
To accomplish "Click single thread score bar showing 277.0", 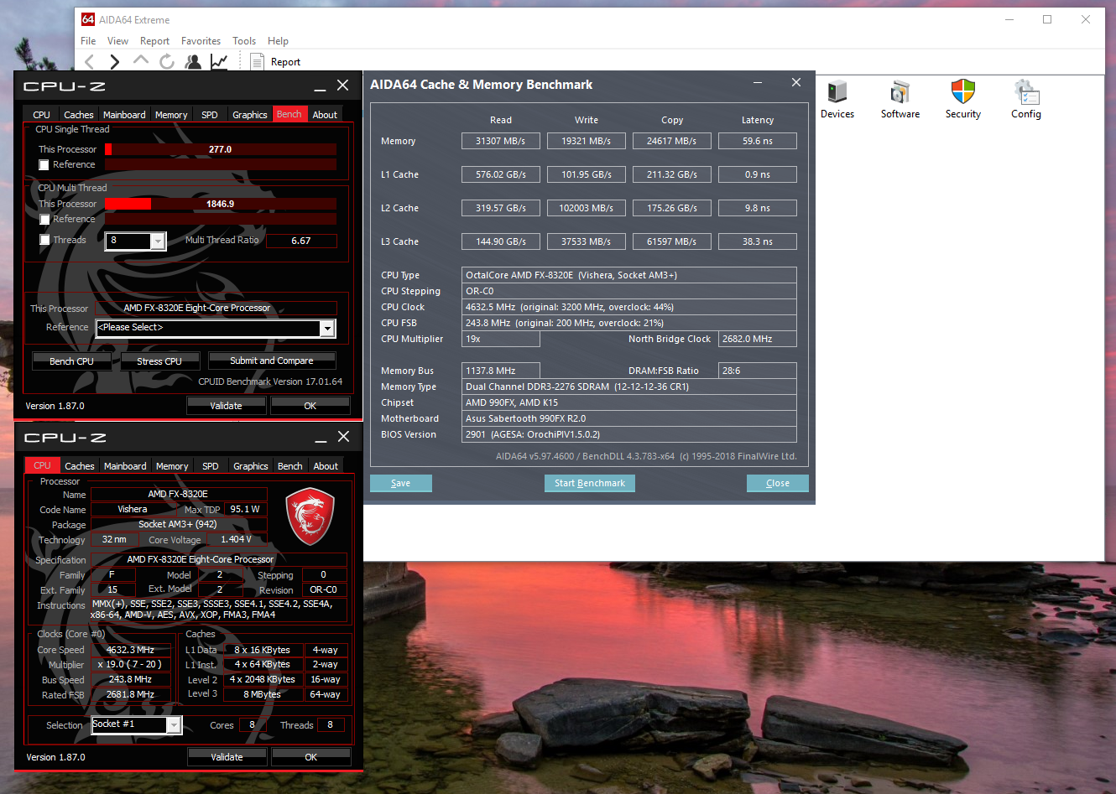I will coord(221,149).
